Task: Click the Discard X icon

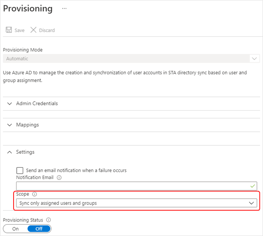Action: pos(33,30)
